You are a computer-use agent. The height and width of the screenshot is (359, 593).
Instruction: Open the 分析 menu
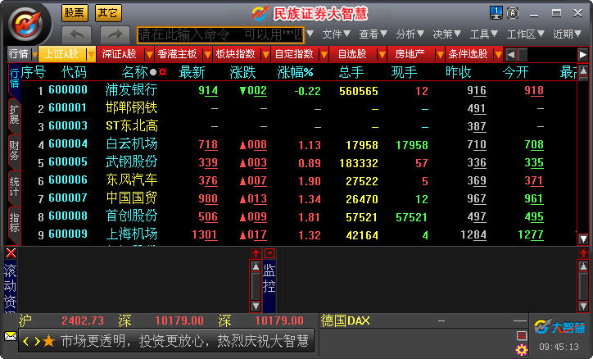[x=409, y=34]
